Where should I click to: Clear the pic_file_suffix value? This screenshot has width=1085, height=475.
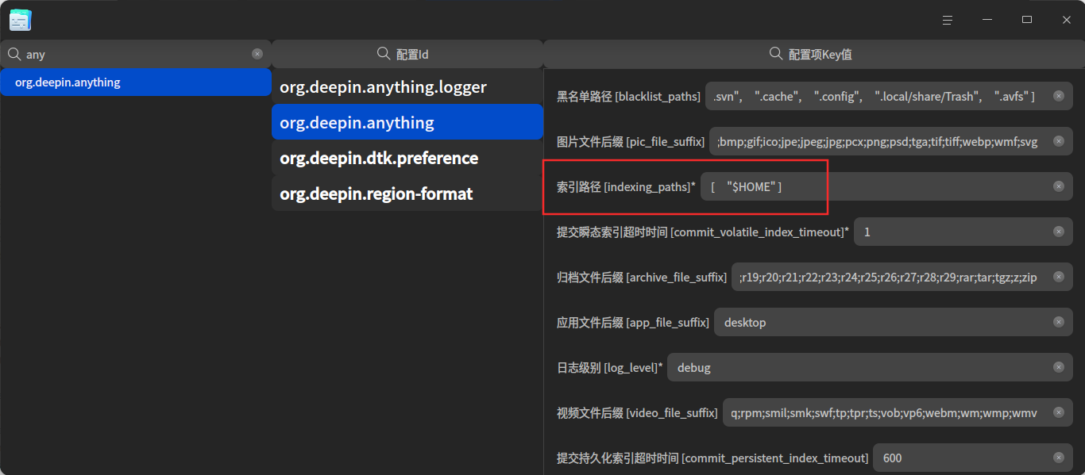click(1059, 141)
